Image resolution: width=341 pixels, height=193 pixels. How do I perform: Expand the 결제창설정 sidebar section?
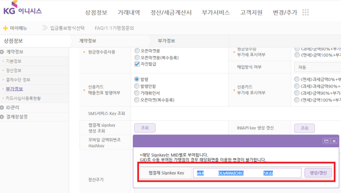click(3, 117)
